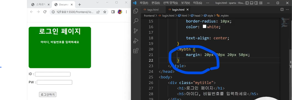Close the login.html editor tab
The width and height of the screenshot is (292, 100).
[x=188, y=10]
